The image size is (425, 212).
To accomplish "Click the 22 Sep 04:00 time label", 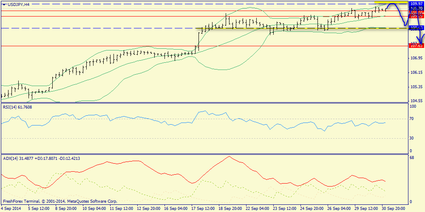I will coord(258,209).
